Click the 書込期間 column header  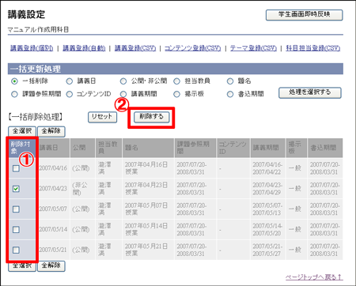pyautogui.click(x=325, y=148)
